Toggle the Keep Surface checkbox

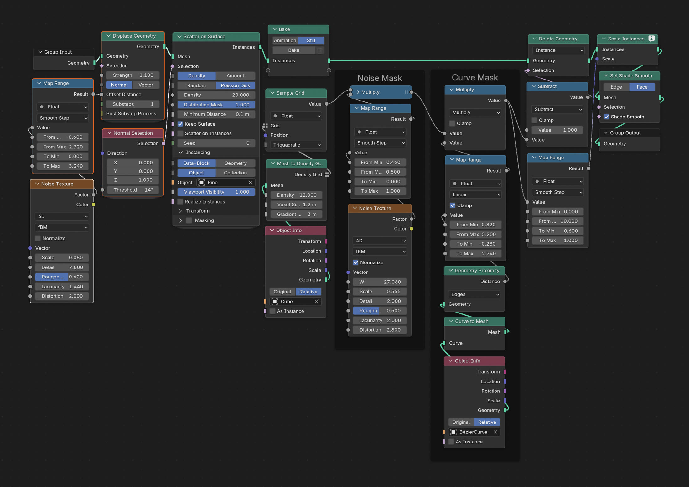tap(180, 124)
